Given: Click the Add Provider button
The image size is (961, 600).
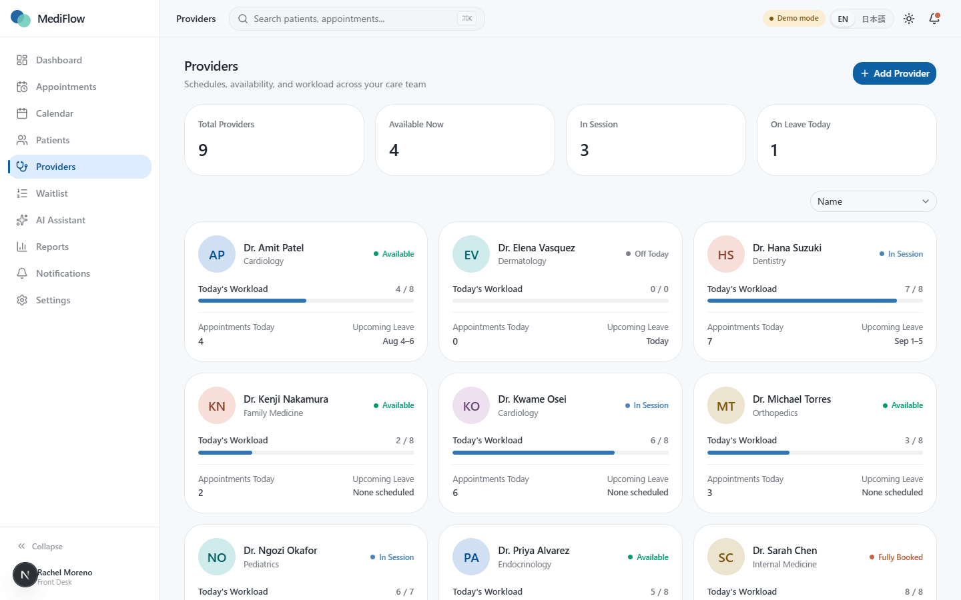Looking at the screenshot, I should (894, 73).
